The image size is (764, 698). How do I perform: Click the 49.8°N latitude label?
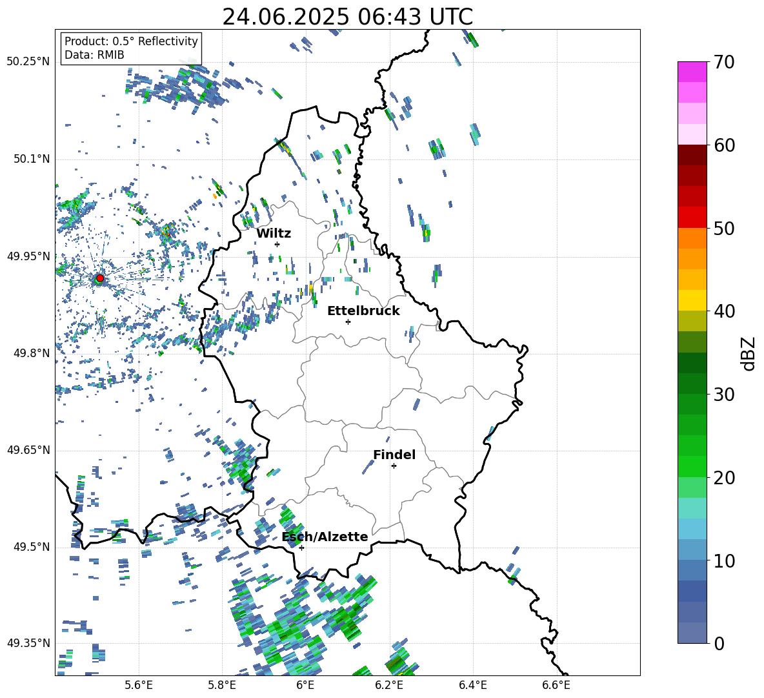32,353
